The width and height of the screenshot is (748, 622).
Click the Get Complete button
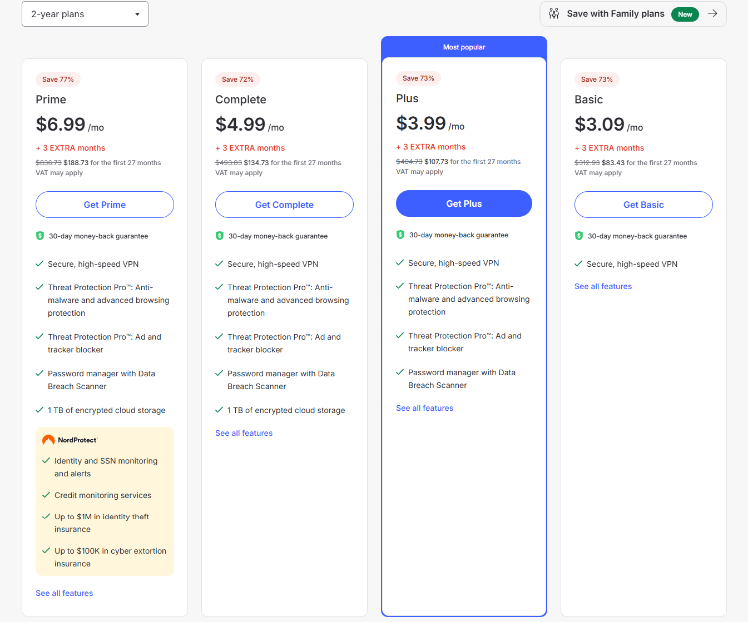pyautogui.click(x=284, y=205)
